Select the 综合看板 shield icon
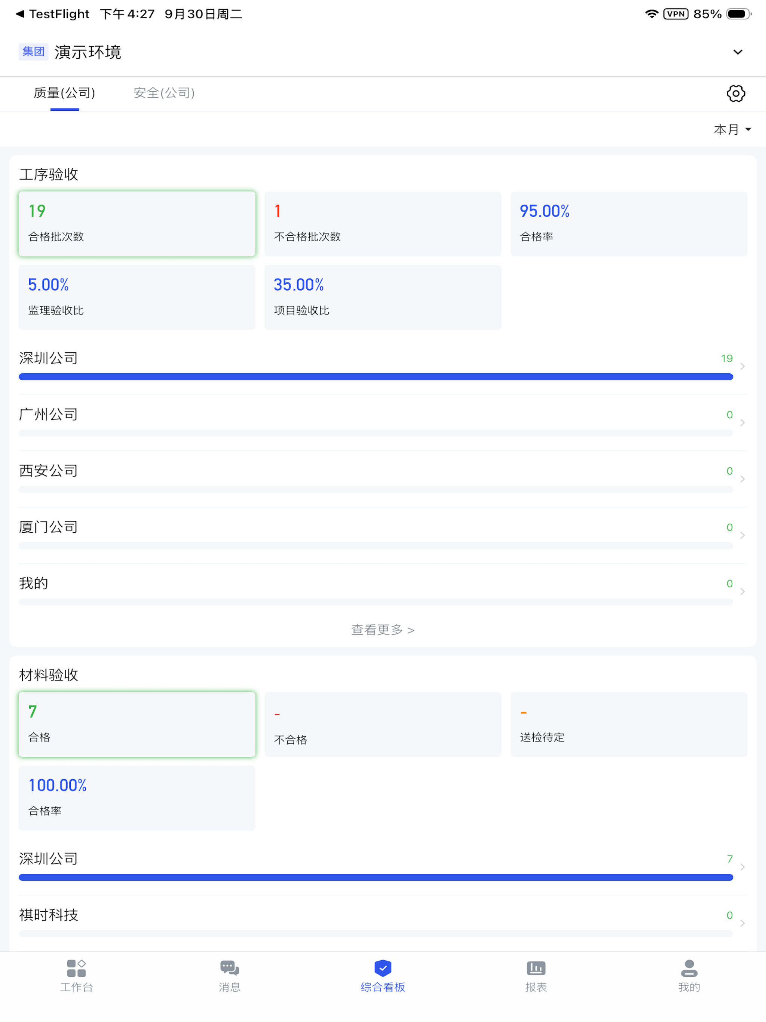Image resolution: width=766 pixels, height=1022 pixels. [383, 968]
